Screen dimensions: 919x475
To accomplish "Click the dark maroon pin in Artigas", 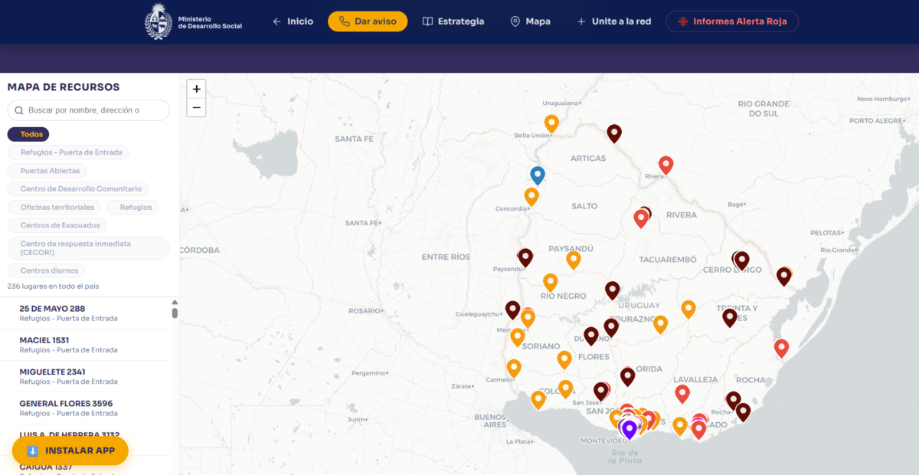I will click(614, 133).
